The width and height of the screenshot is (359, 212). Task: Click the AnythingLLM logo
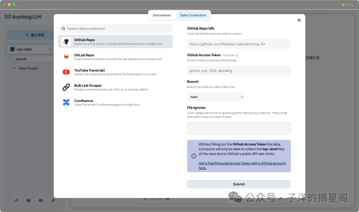coord(23,17)
